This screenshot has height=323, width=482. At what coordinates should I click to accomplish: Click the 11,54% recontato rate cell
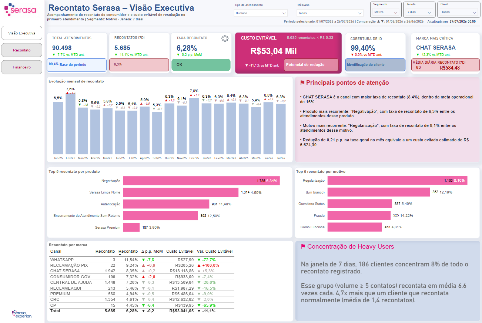131,260
